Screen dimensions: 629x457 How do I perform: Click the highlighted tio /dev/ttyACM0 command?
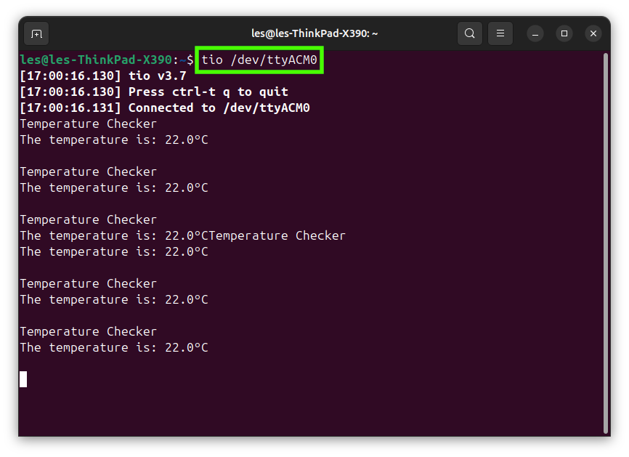[259, 60]
